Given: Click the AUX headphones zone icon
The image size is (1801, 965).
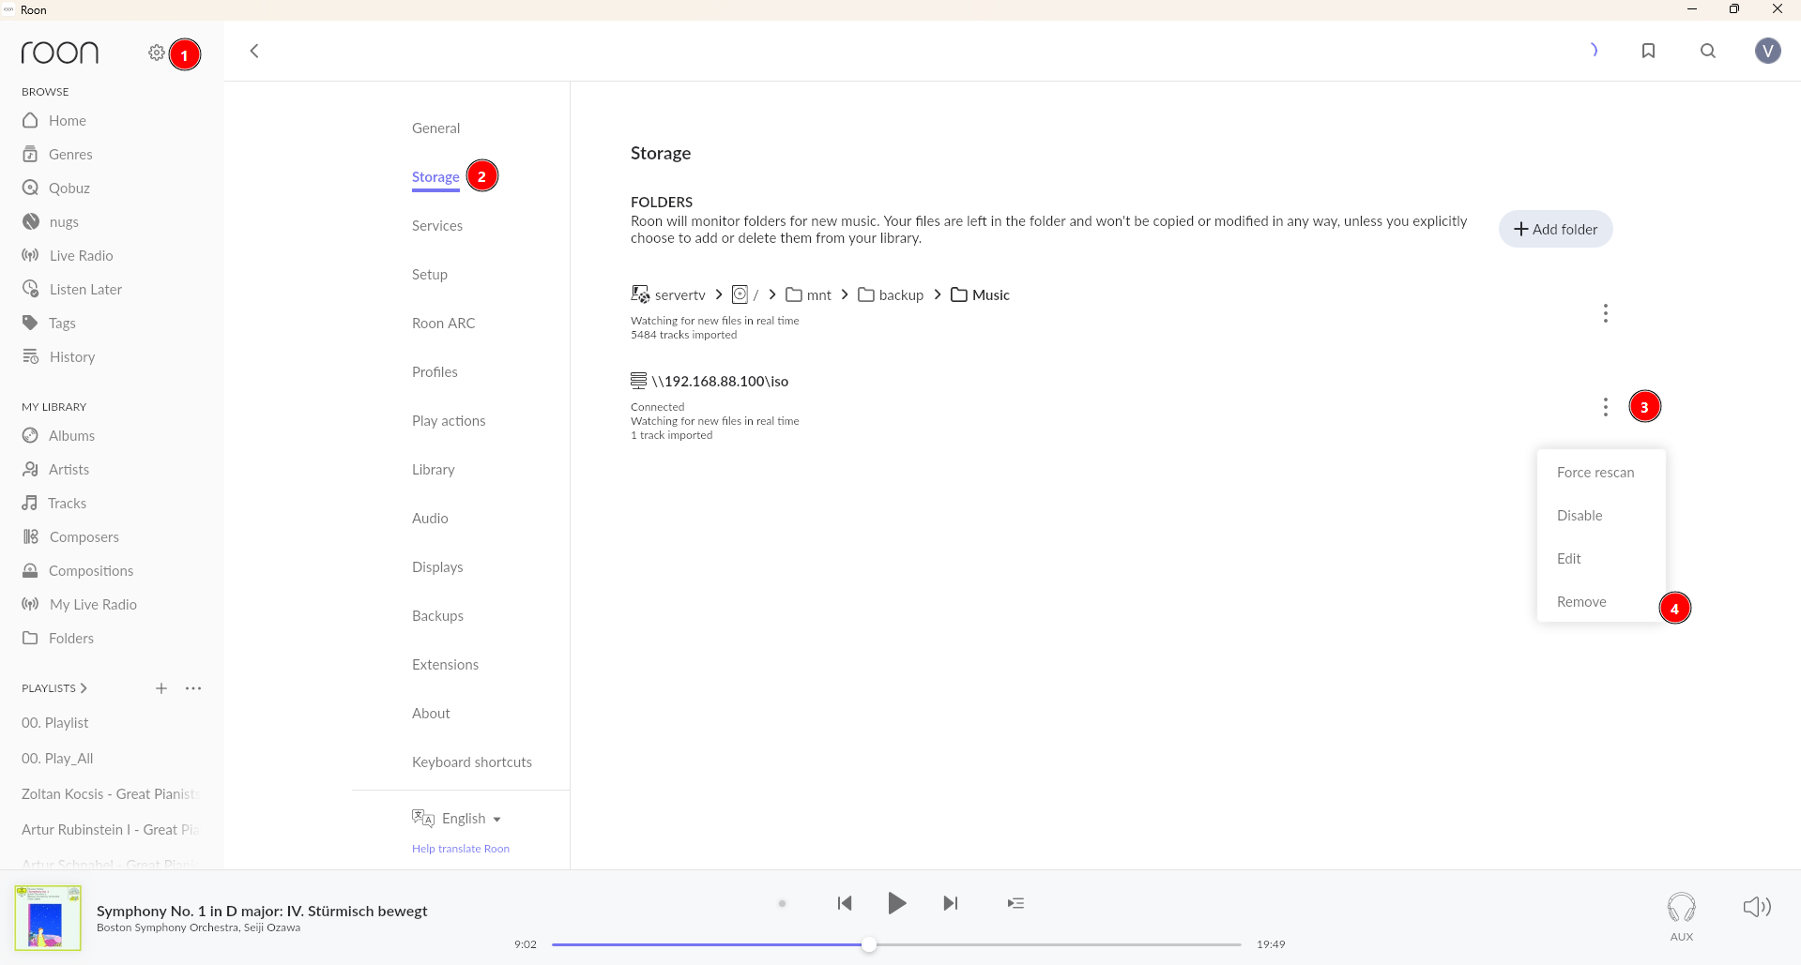Looking at the screenshot, I should point(1681,908).
